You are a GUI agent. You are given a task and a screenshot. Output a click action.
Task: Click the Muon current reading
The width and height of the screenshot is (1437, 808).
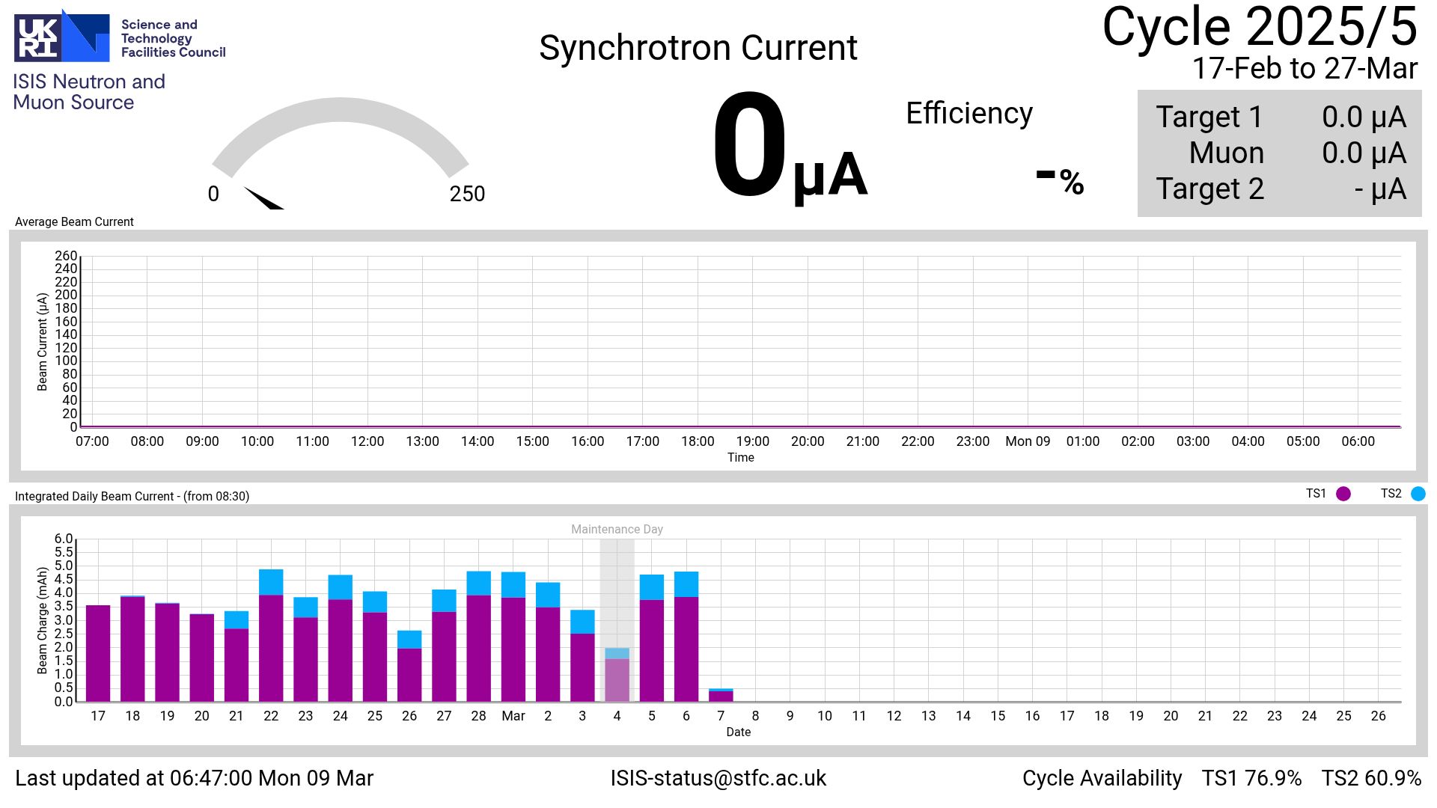1364,153
